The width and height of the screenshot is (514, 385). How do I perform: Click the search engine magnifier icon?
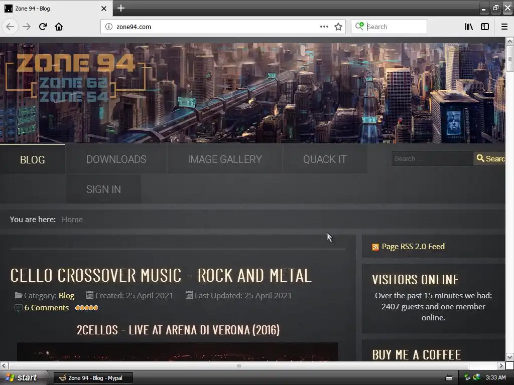[x=359, y=26]
